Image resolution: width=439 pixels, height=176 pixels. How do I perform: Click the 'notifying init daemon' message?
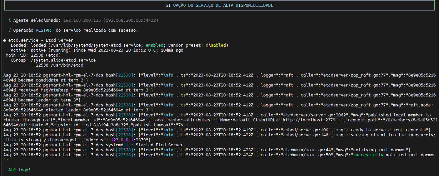(379, 150)
